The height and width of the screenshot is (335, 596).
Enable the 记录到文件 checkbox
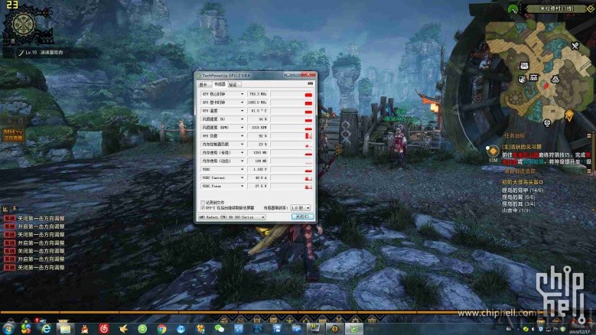[203, 203]
